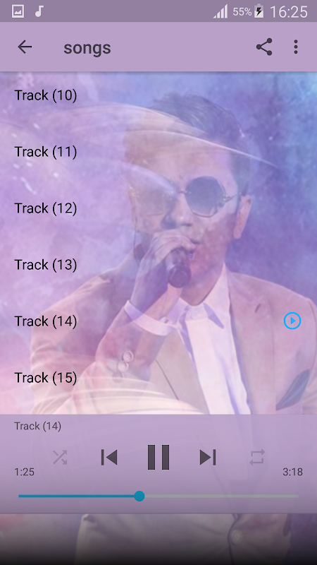
Task: Click the seek bar progress knob
Action: 139,496
